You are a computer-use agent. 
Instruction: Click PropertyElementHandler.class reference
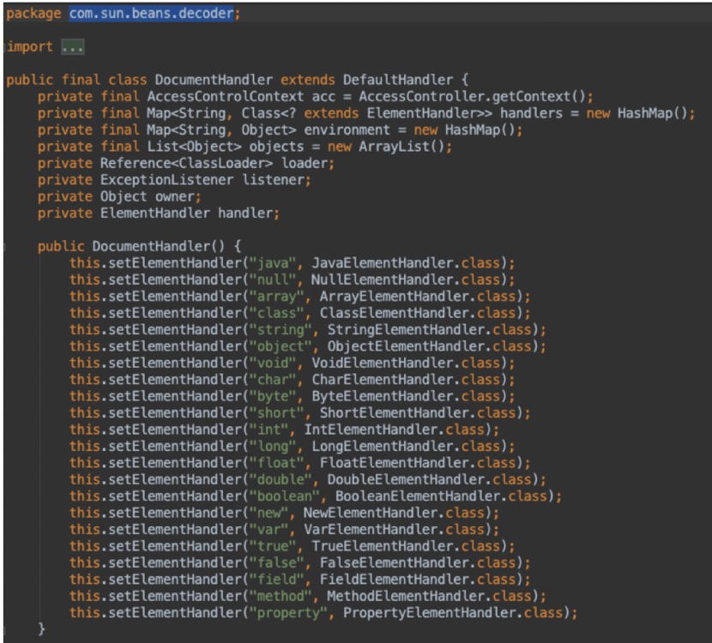click(453, 613)
